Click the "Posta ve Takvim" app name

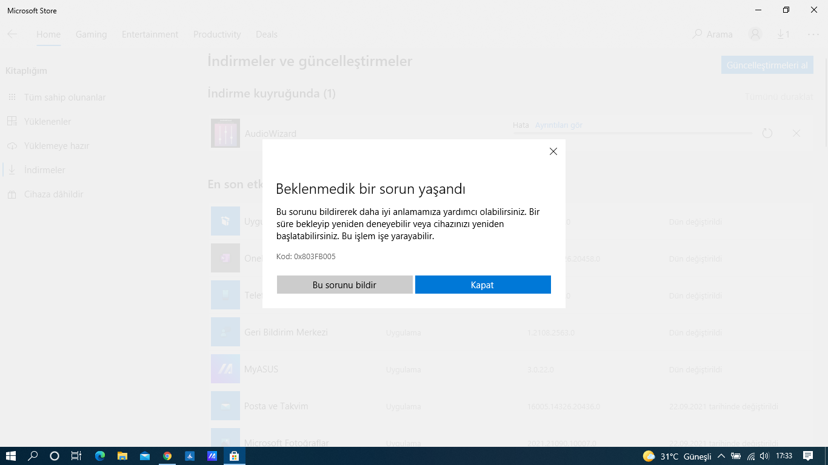276,406
